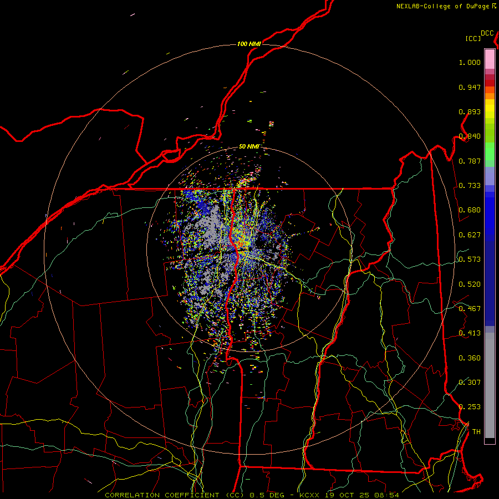This screenshot has height=499, width=499.
Task: Pick the gray segment of the color bar
Action: [490, 385]
